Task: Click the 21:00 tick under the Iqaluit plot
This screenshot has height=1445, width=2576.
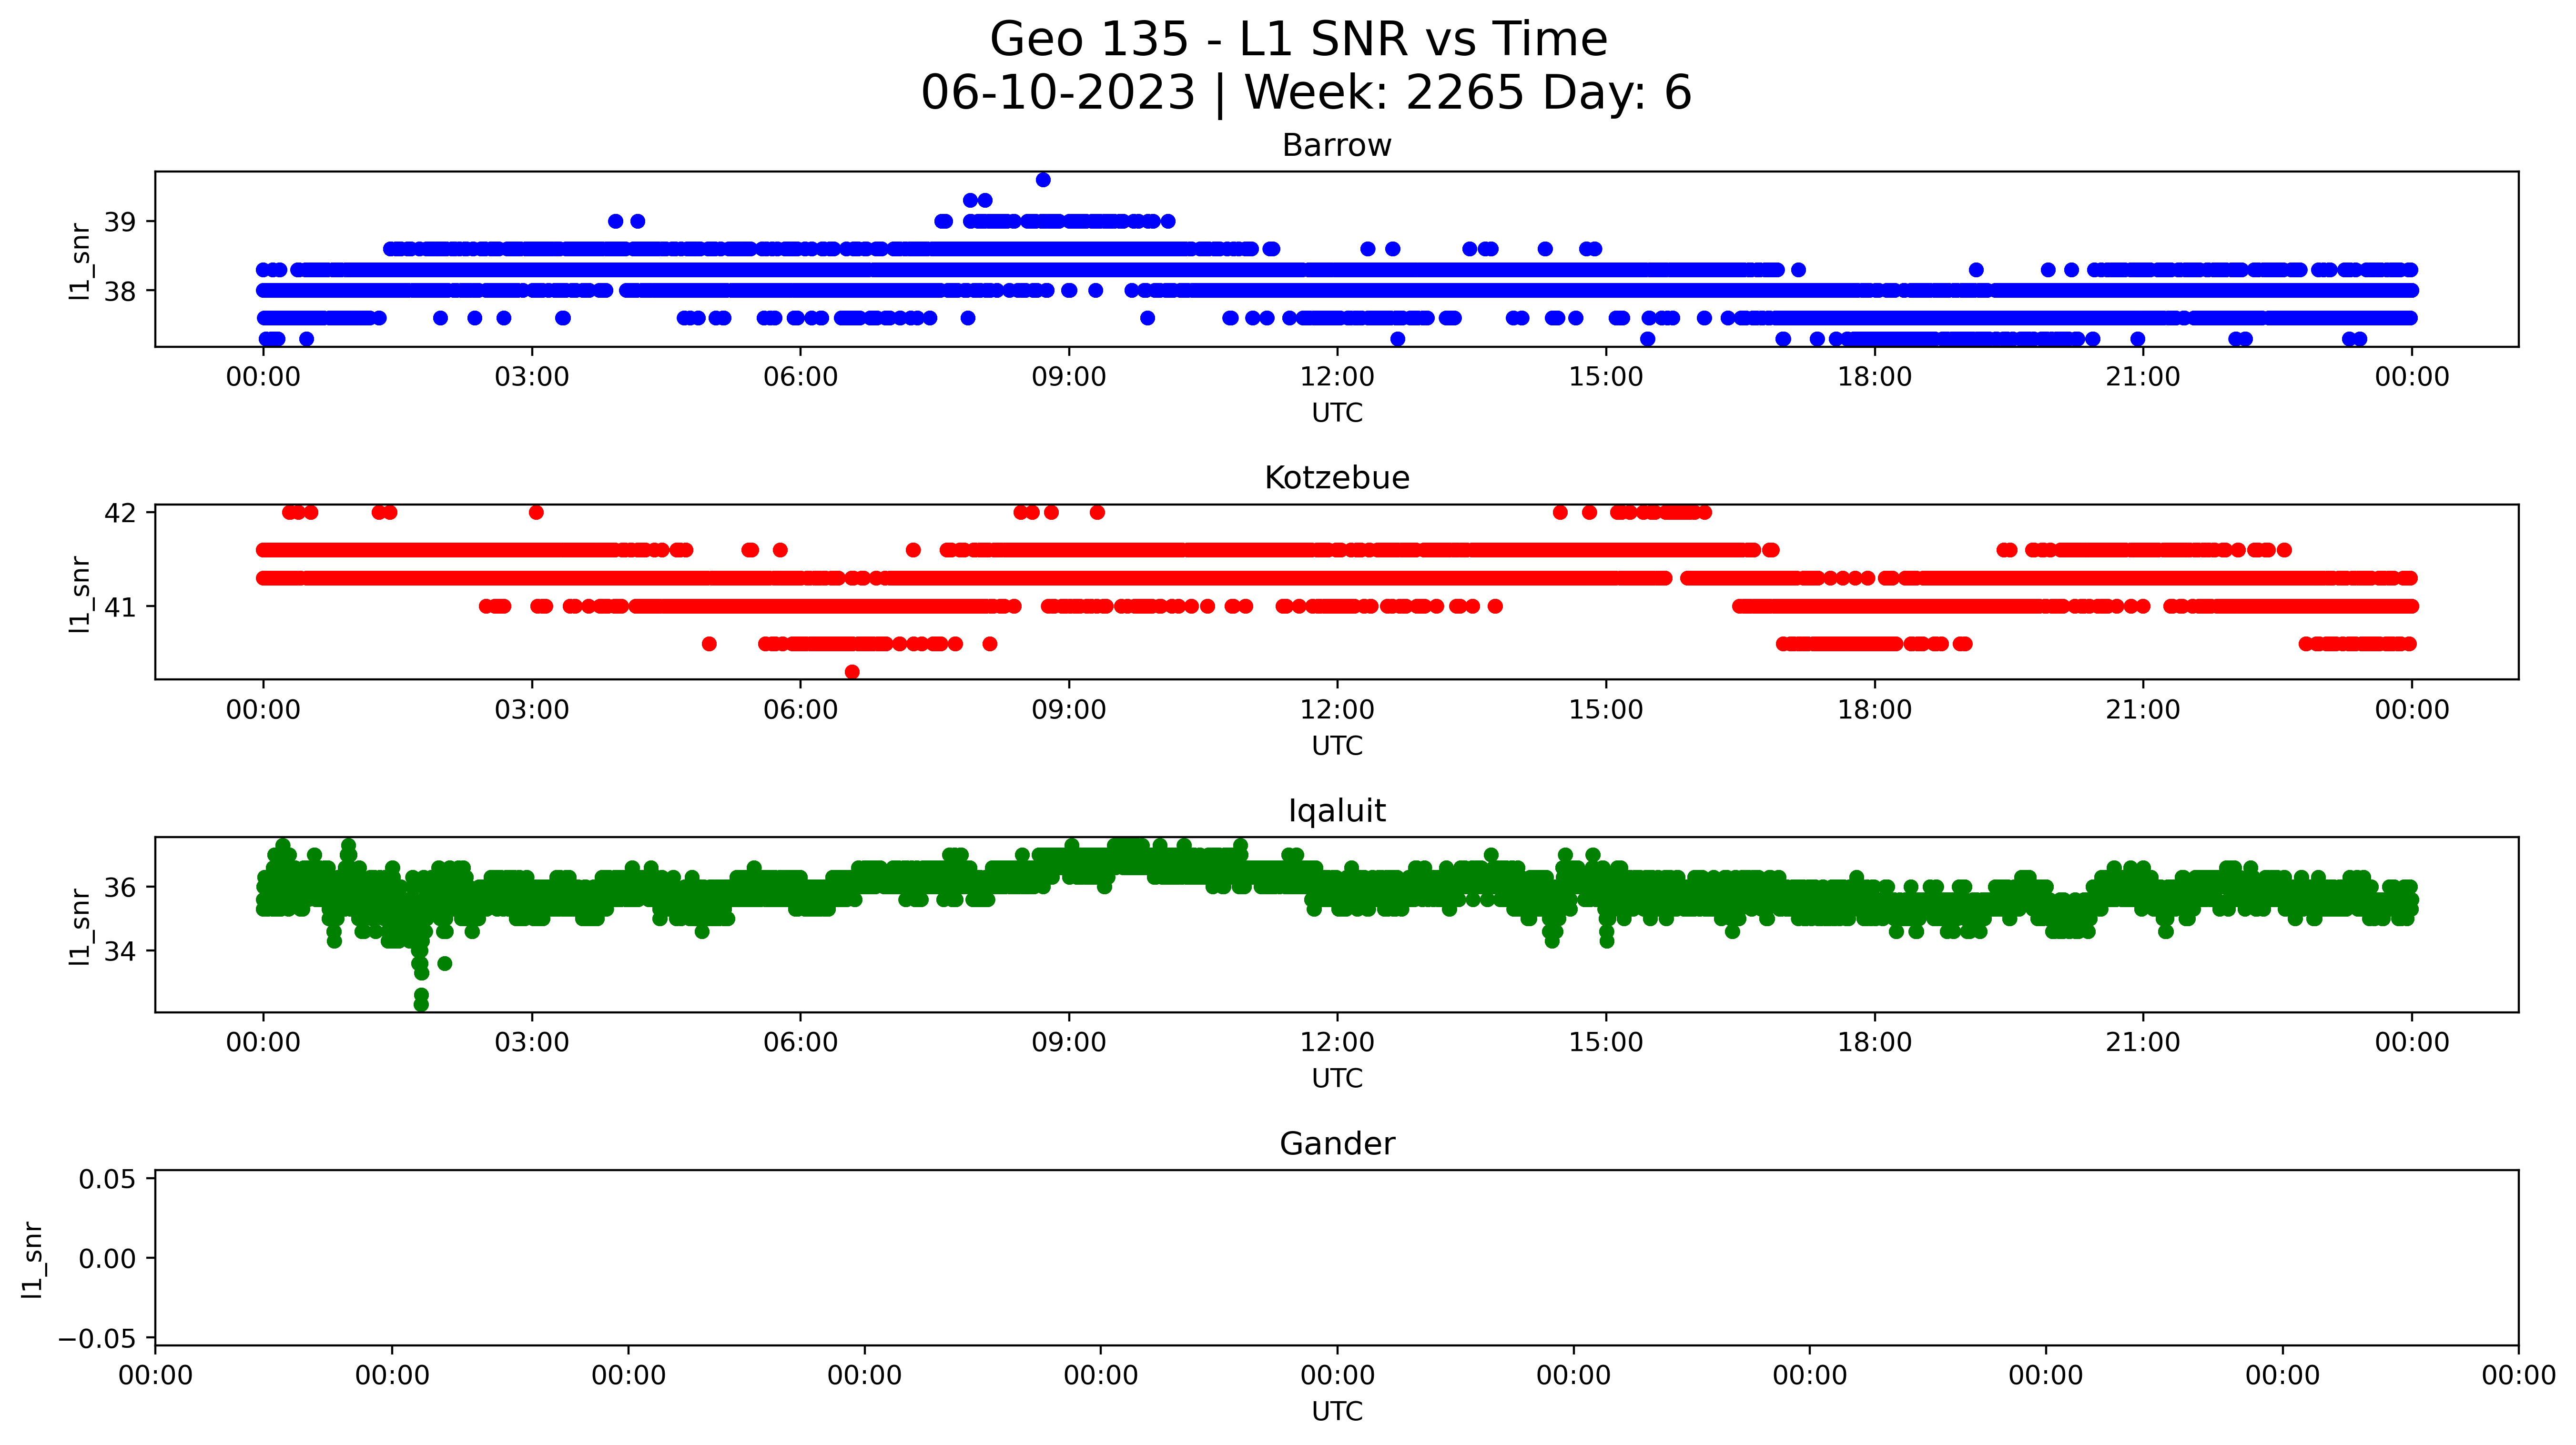Action: 2143,1043
